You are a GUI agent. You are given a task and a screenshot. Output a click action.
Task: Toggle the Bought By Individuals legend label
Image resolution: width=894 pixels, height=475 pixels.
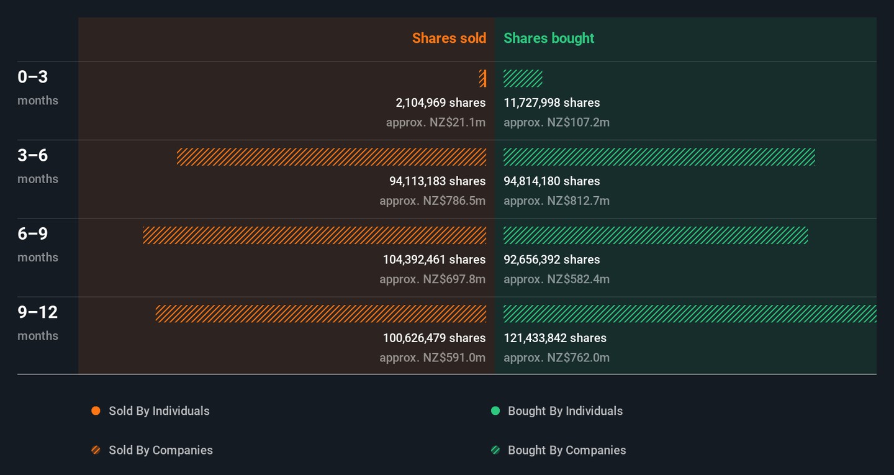pos(565,411)
